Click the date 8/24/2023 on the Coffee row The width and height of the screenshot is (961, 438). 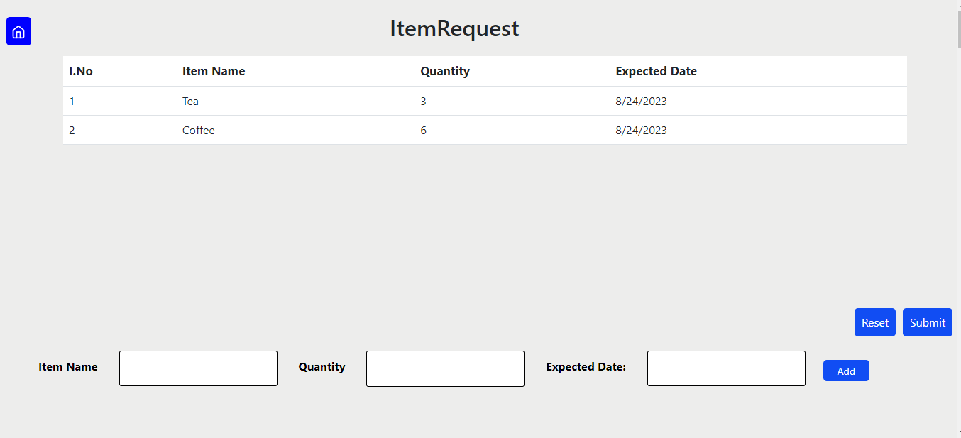tap(641, 130)
